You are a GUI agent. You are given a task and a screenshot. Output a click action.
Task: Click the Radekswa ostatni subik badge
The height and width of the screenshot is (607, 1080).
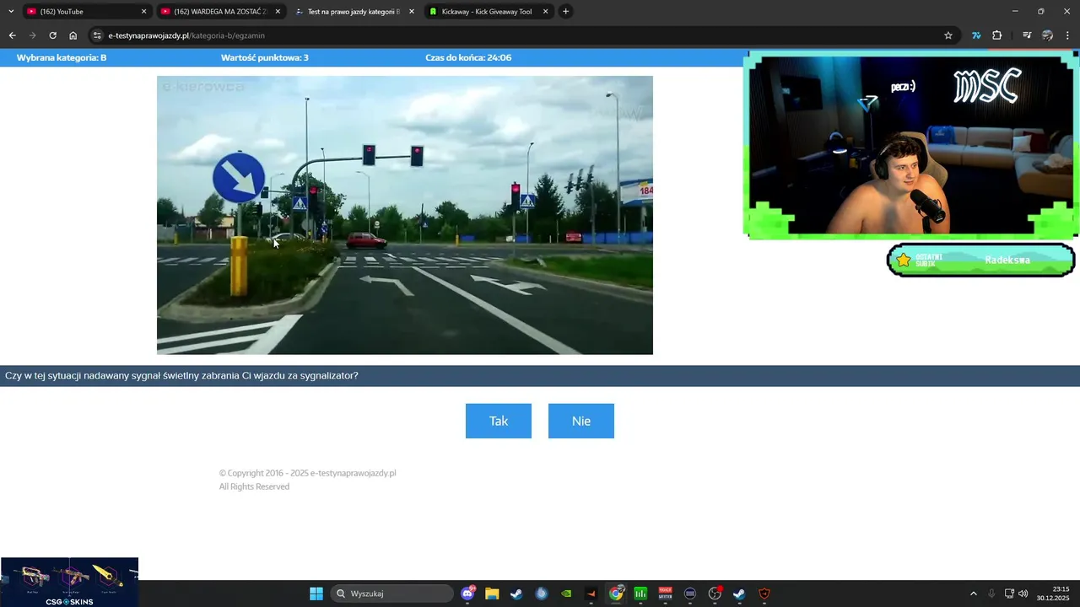coord(981,260)
